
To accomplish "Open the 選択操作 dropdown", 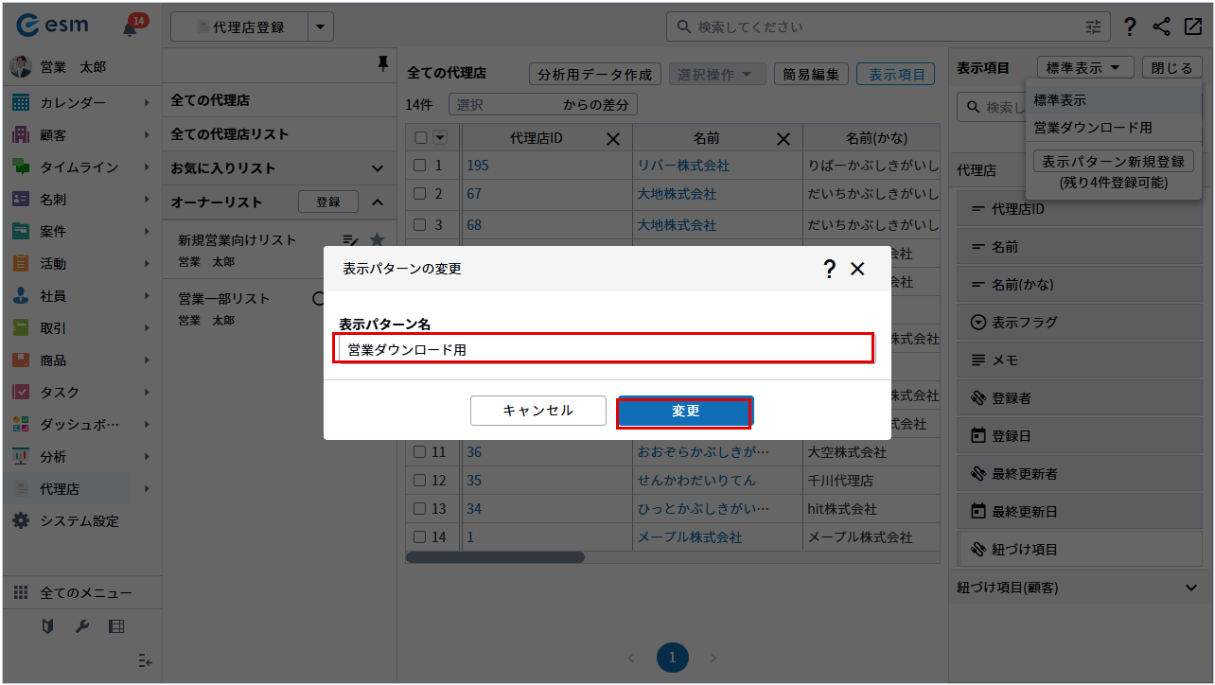I will tap(716, 75).
